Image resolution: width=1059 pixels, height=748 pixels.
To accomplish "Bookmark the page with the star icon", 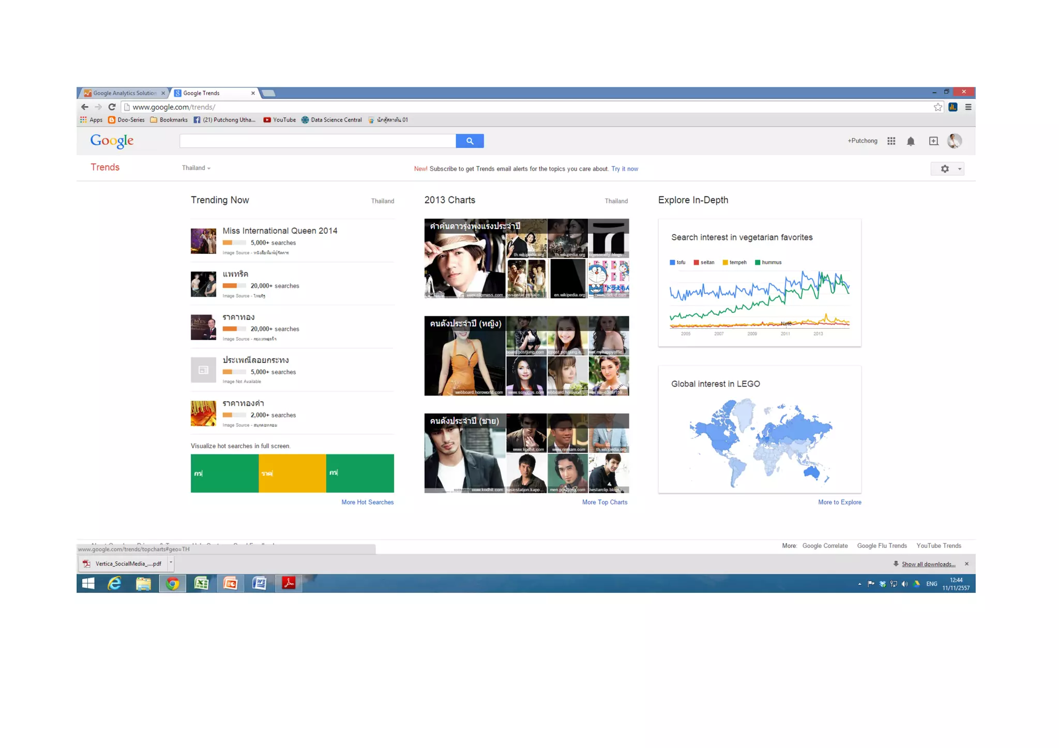I will click(937, 107).
